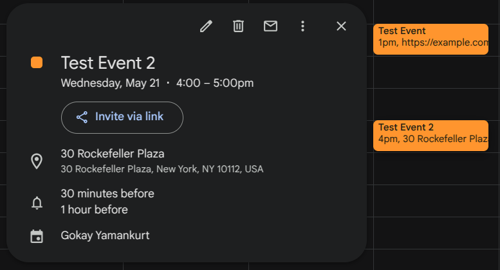Viewport: 500px width, 270px height.
Task: Select the Test Event 2 4pm entry
Action: 431,136
